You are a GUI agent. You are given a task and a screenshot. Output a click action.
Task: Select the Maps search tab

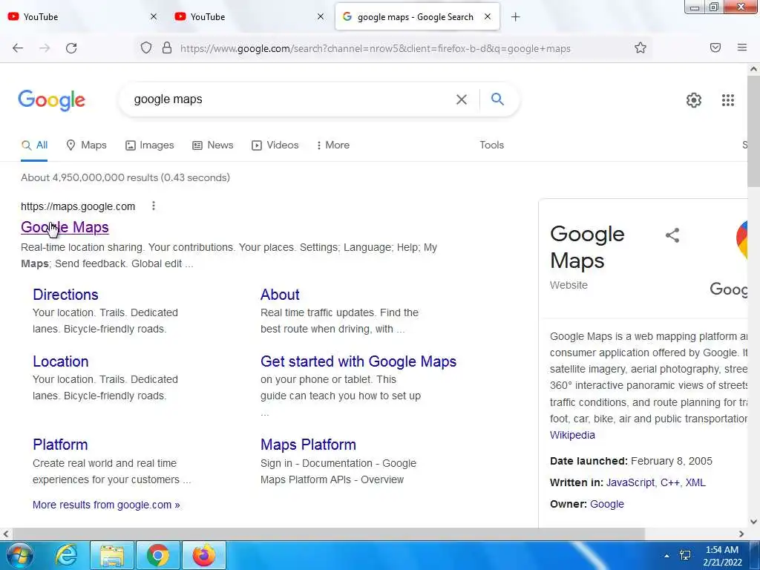coord(86,145)
